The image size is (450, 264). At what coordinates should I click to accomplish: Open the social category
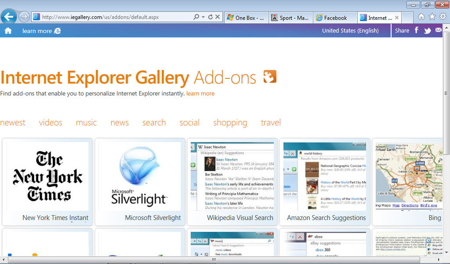[x=189, y=123]
